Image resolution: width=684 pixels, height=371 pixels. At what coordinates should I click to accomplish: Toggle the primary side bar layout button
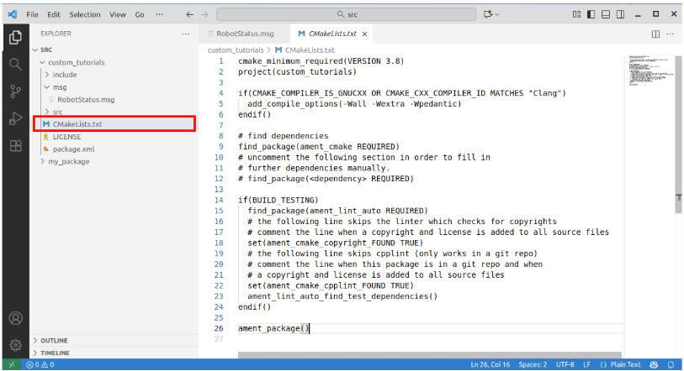(x=591, y=14)
